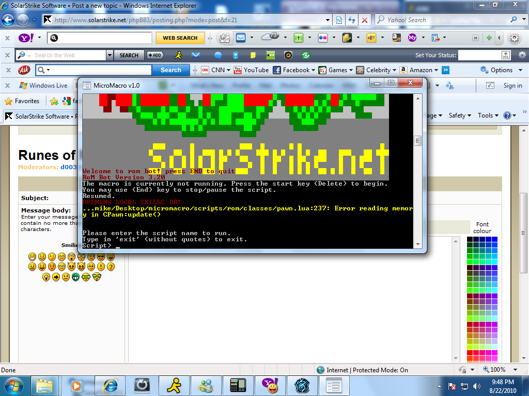Open Yahoo Messenger from the taskbar
Viewport: 529px width, 396px height.
pyautogui.click(x=270, y=386)
